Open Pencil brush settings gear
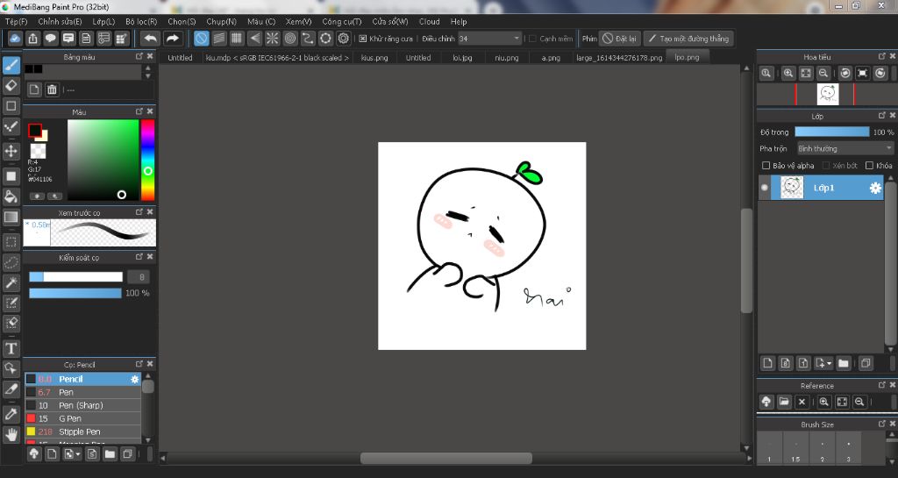 [134, 379]
